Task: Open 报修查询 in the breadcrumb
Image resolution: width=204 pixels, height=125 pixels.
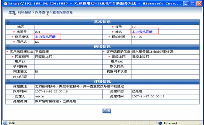Action: pos(42,12)
